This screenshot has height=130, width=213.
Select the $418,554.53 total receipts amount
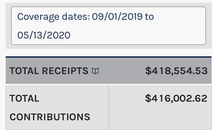[x=176, y=71]
